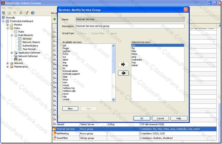The width and height of the screenshot is (222, 144).
Task: Collapse the Policy tree node
Action: point(8,28)
